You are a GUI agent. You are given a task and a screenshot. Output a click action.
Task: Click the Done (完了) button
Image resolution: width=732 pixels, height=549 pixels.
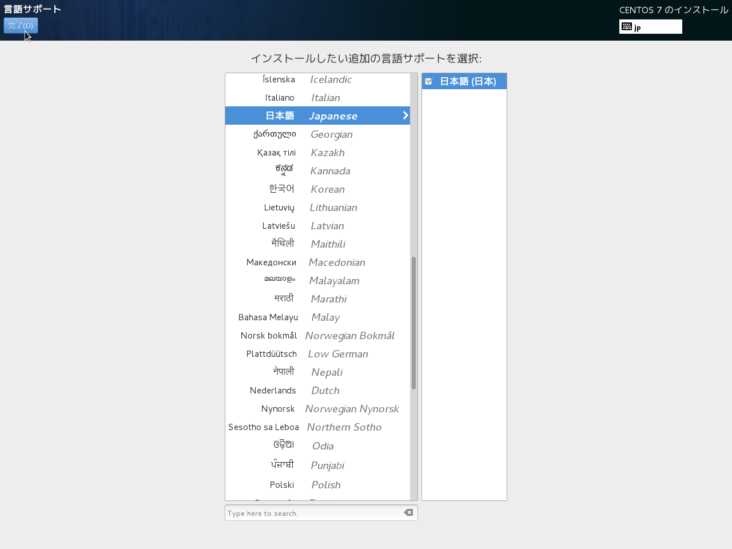click(21, 26)
